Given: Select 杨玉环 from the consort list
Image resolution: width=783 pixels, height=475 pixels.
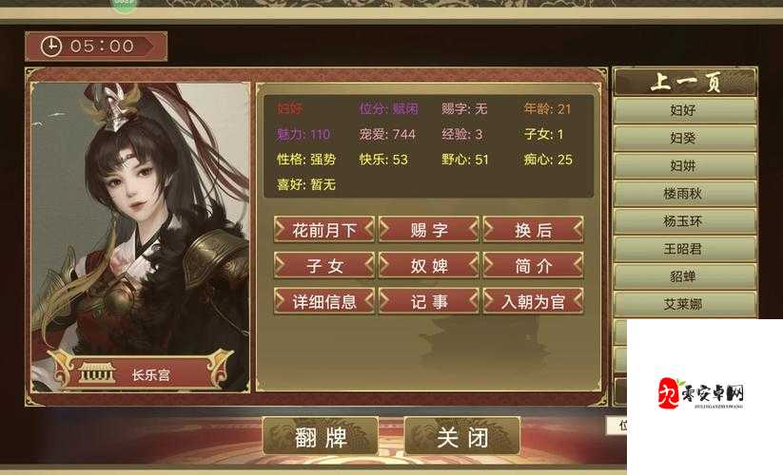Looking at the screenshot, I should 685,220.
